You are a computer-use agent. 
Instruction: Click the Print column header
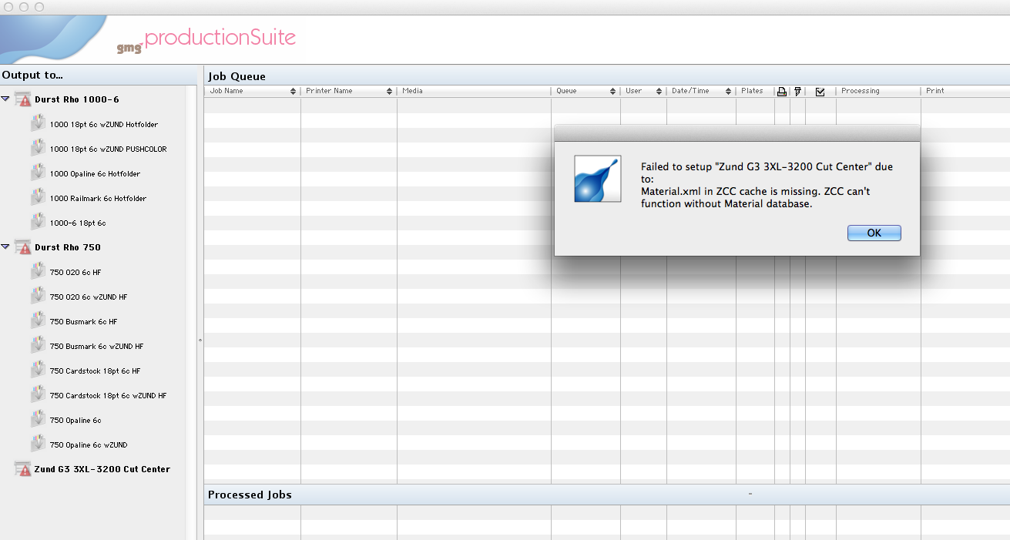[965, 91]
